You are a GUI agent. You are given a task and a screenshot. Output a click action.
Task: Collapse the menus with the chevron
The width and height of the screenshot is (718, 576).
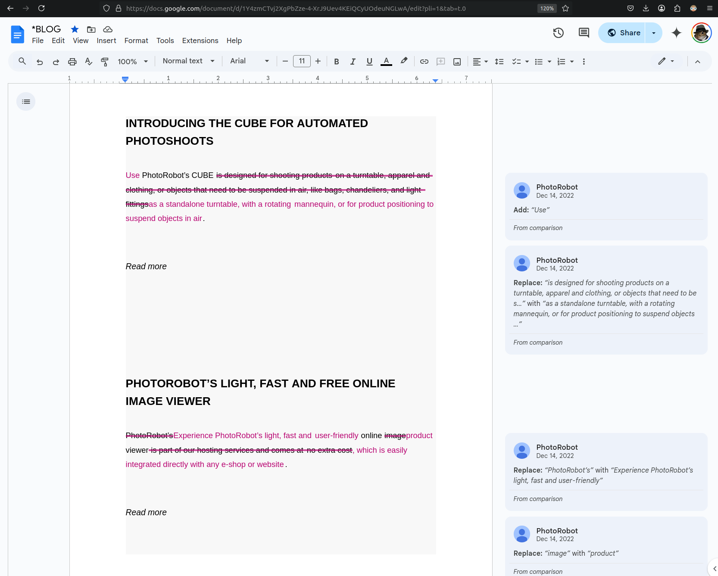(x=697, y=62)
